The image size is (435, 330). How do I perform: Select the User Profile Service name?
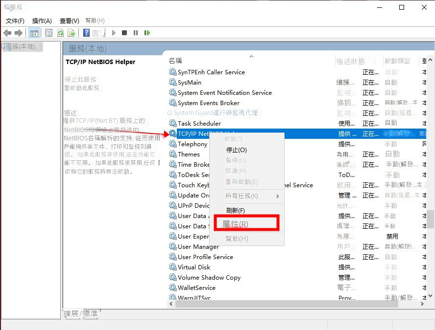click(x=205, y=257)
